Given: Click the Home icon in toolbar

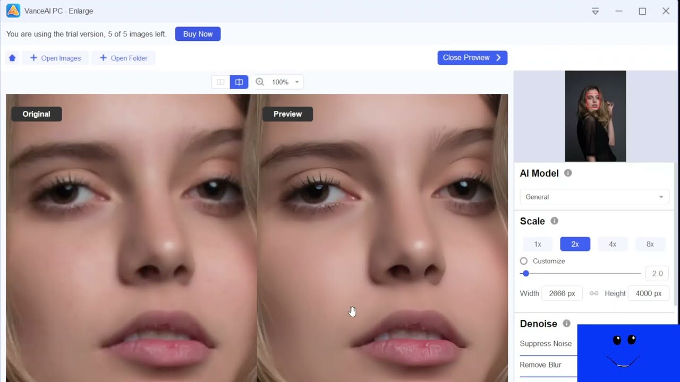Looking at the screenshot, I should pos(12,58).
